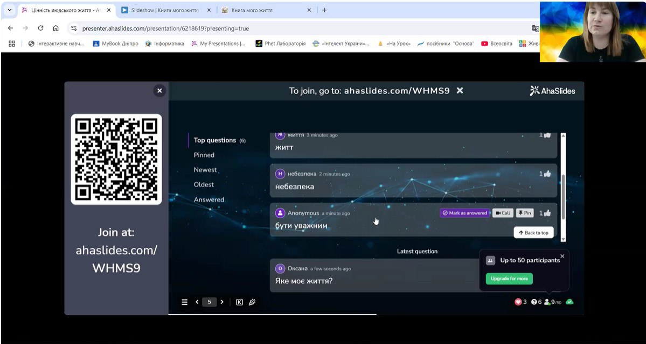Screen dimensions: 646x344
Task: Open Phet Лабораторія bookmark
Action: tap(281, 43)
